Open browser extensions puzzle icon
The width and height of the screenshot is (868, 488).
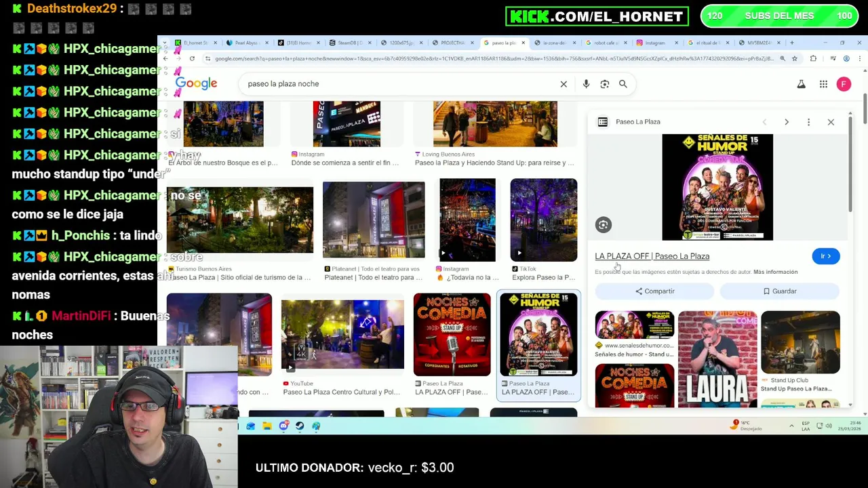click(x=813, y=59)
